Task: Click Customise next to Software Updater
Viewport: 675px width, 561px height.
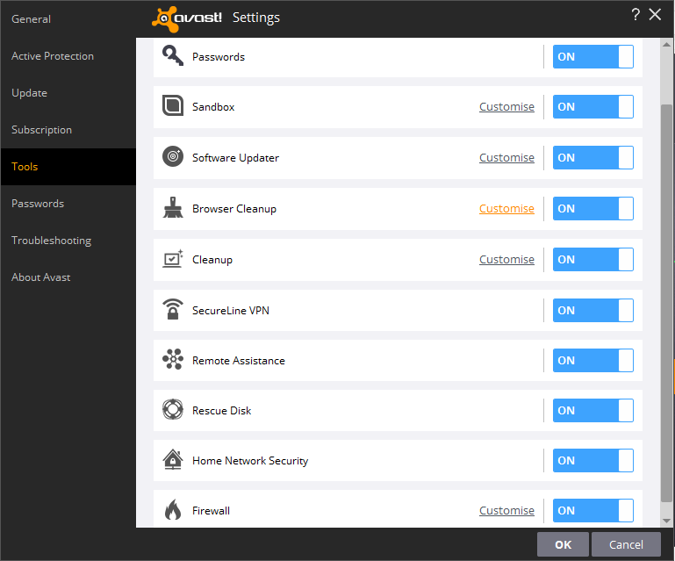Action: 506,157
